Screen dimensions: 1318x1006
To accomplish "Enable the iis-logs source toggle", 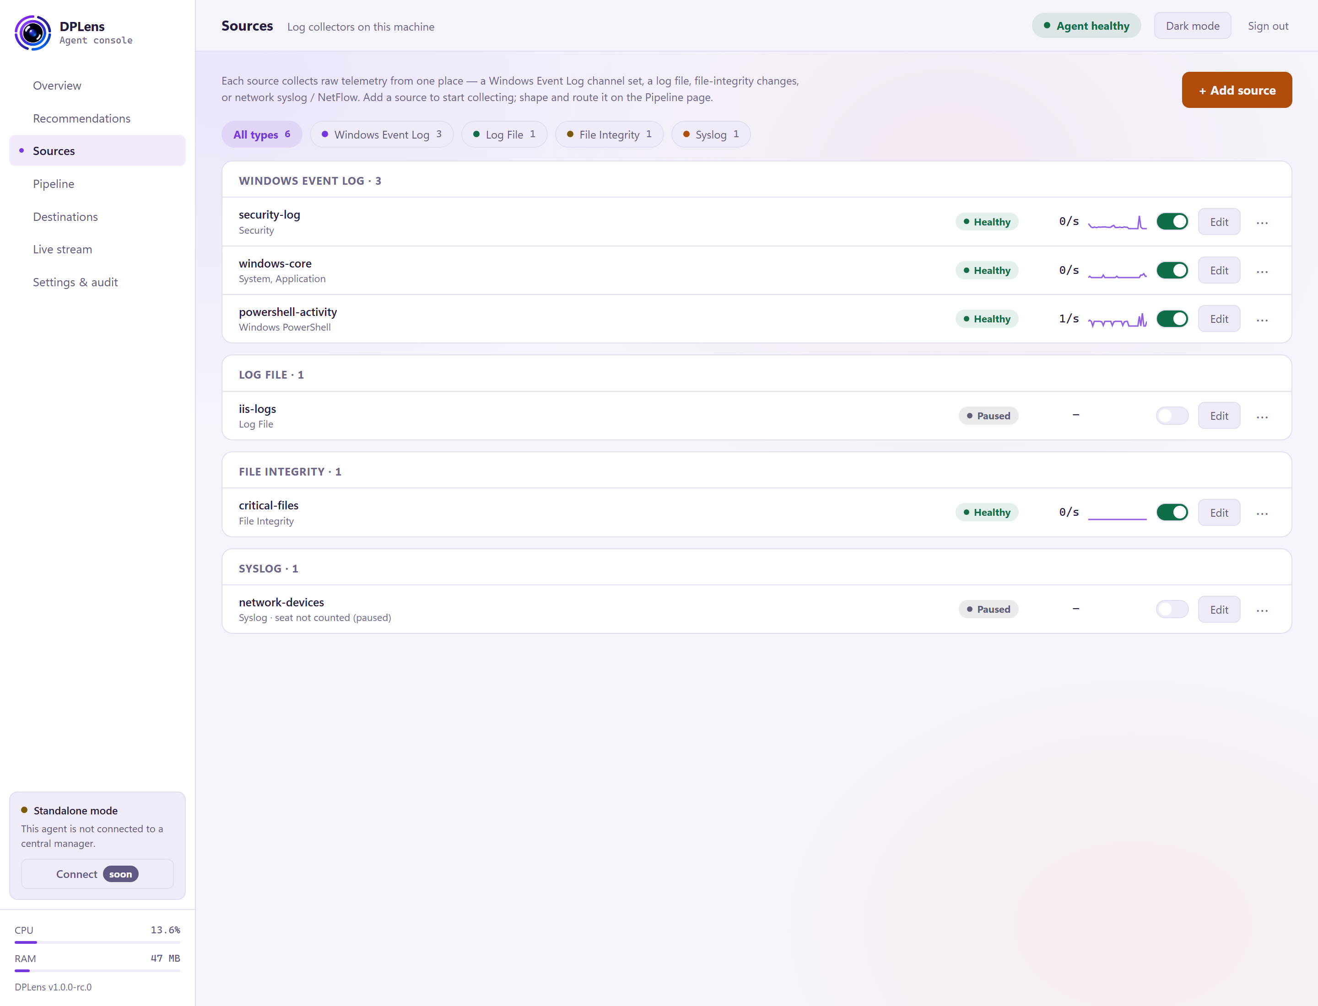I will (x=1172, y=416).
